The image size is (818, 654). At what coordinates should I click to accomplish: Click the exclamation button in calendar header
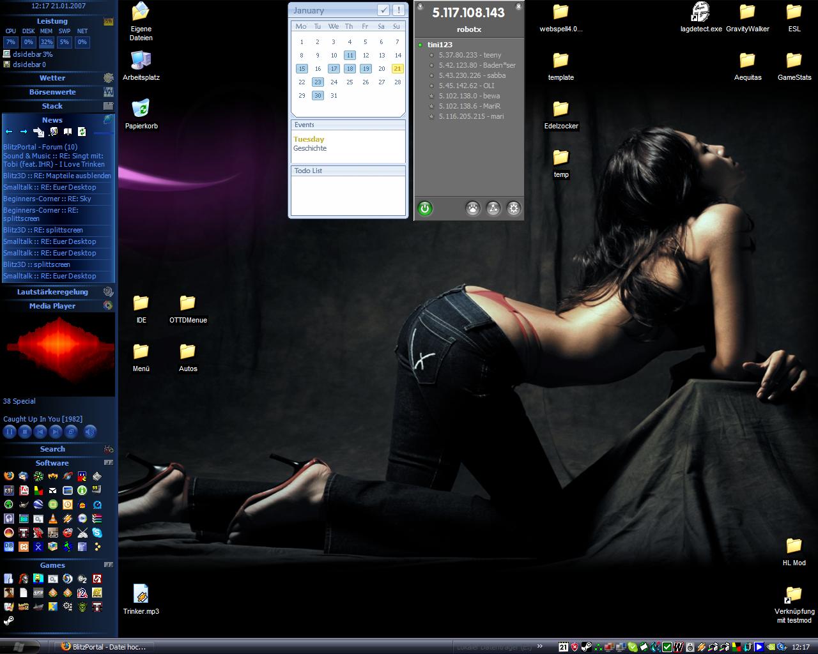point(398,10)
